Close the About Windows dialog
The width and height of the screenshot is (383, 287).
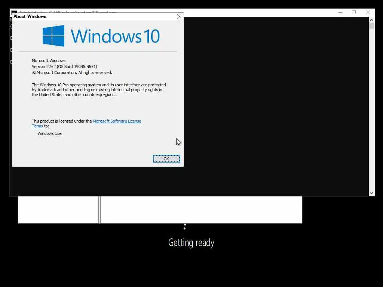point(179,16)
